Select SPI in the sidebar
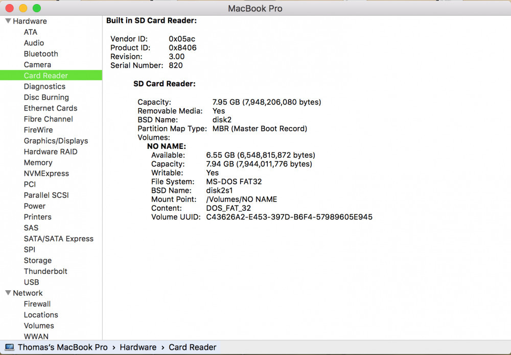The height and width of the screenshot is (355, 511). [x=29, y=249]
